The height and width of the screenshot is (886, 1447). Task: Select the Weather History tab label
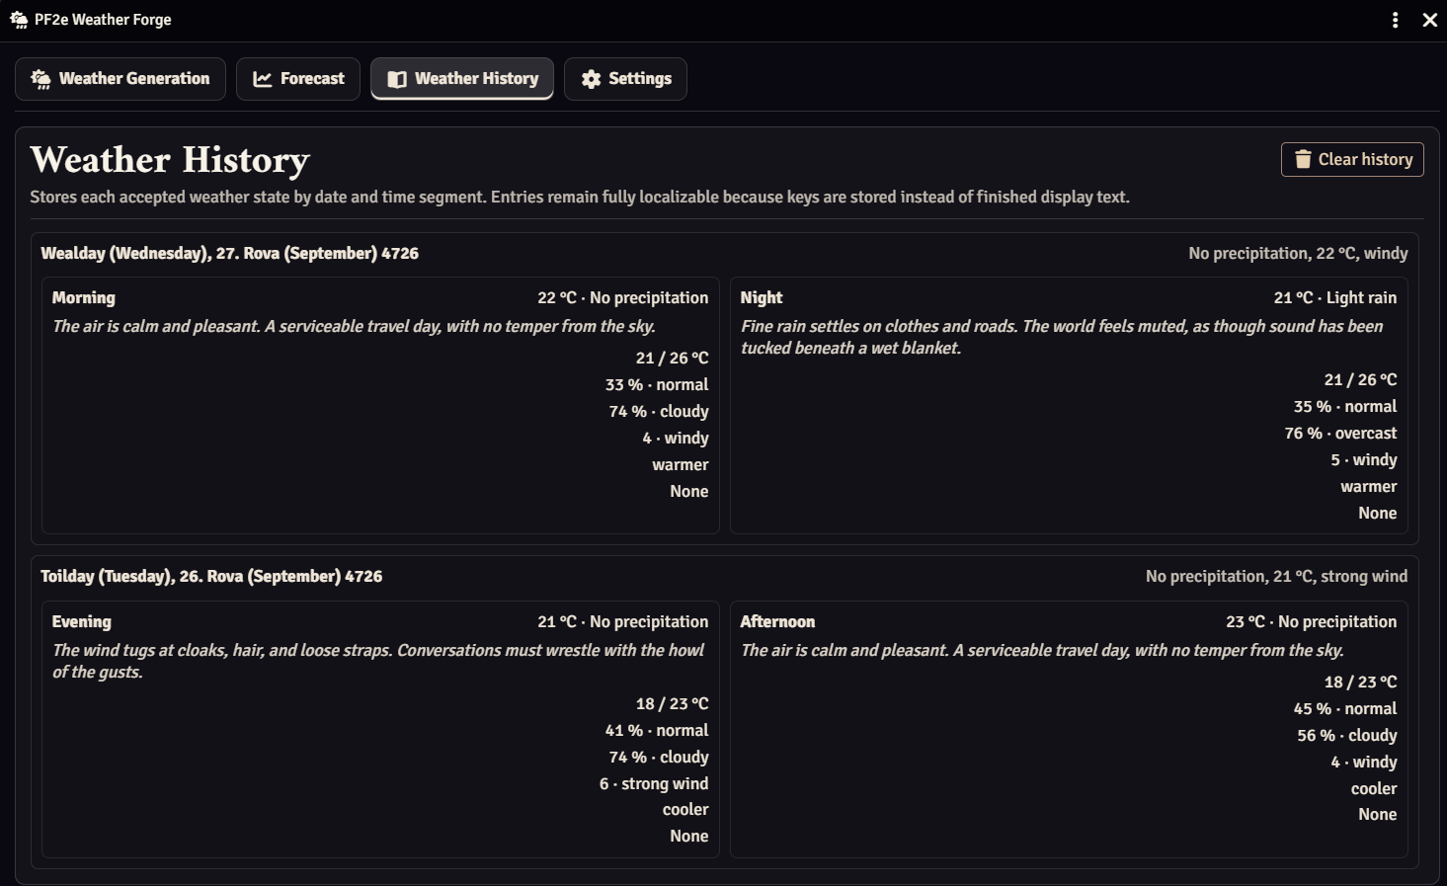tap(476, 78)
